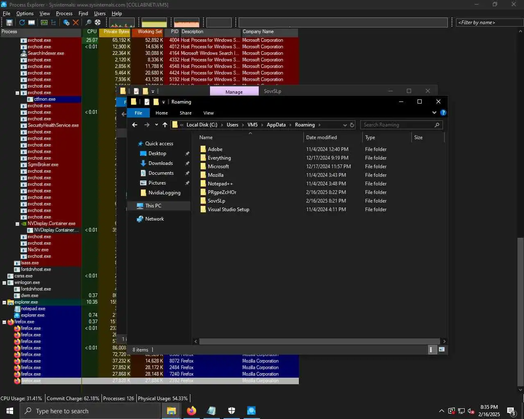Select the SearchIndexer.exe process
Image resolution: width=524 pixels, height=419 pixels.
click(x=46, y=53)
